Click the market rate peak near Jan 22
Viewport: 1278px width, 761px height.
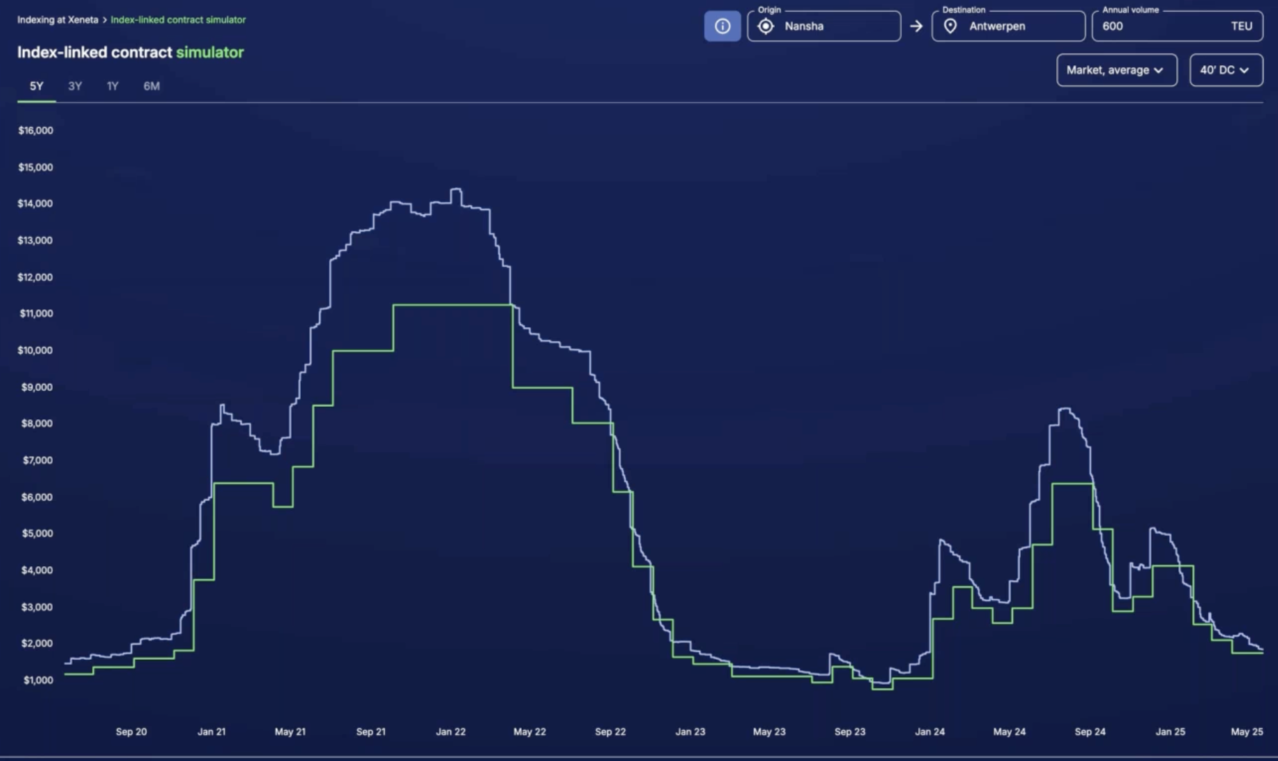click(x=456, y=189)
